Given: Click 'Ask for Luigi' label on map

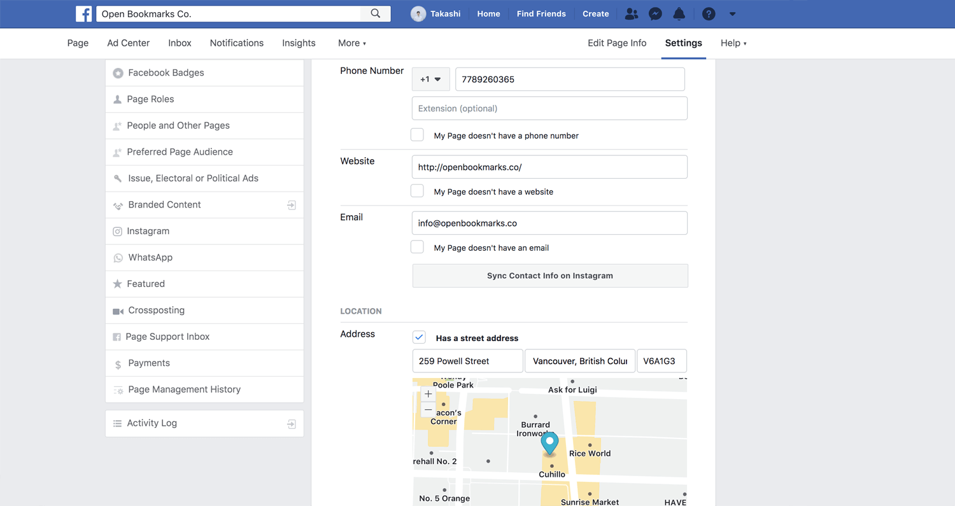Looking at the screenshot, I should (x=572, y=390).
